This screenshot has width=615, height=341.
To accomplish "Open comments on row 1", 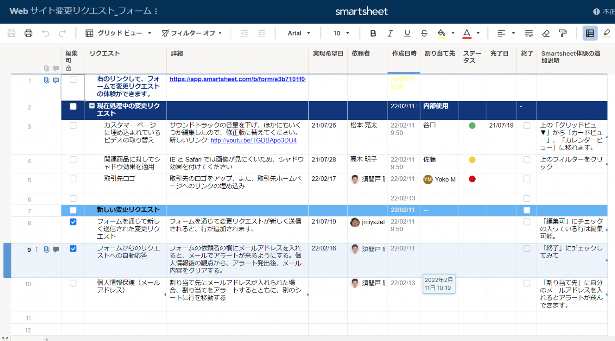I will (56, 80).
